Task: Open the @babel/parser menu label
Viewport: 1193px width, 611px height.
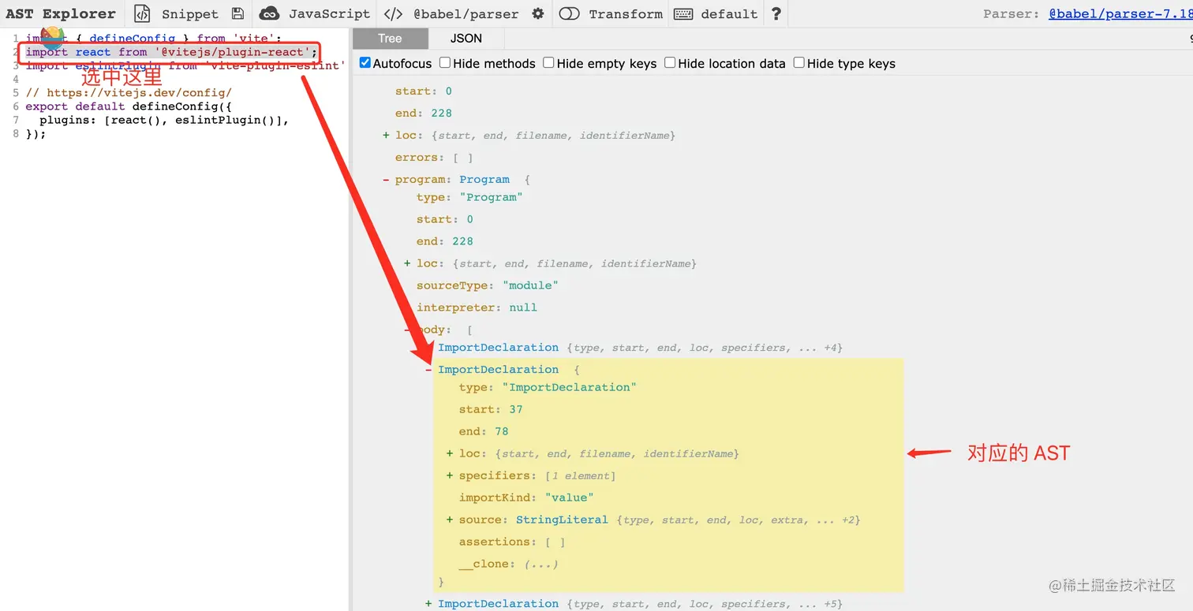Action: point(466,13)
